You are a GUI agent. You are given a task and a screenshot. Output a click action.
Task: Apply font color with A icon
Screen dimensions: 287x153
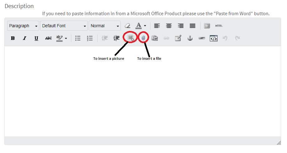139,26
